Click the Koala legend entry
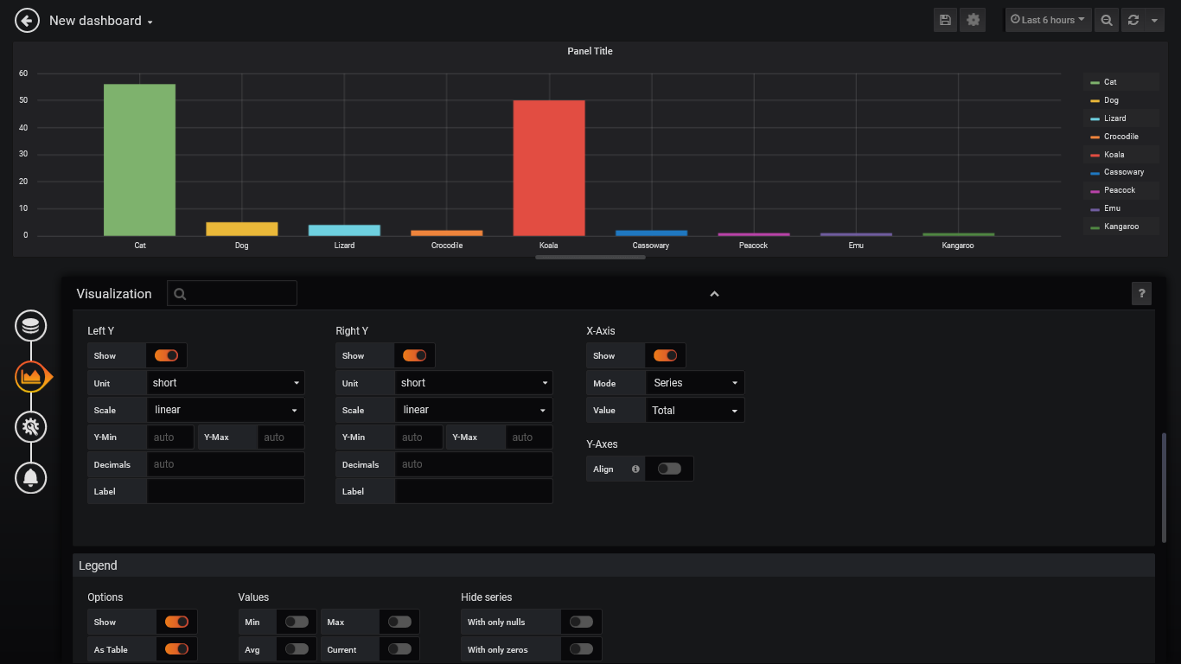This screenshot has width=1181, height=664. coord(1114,155)
